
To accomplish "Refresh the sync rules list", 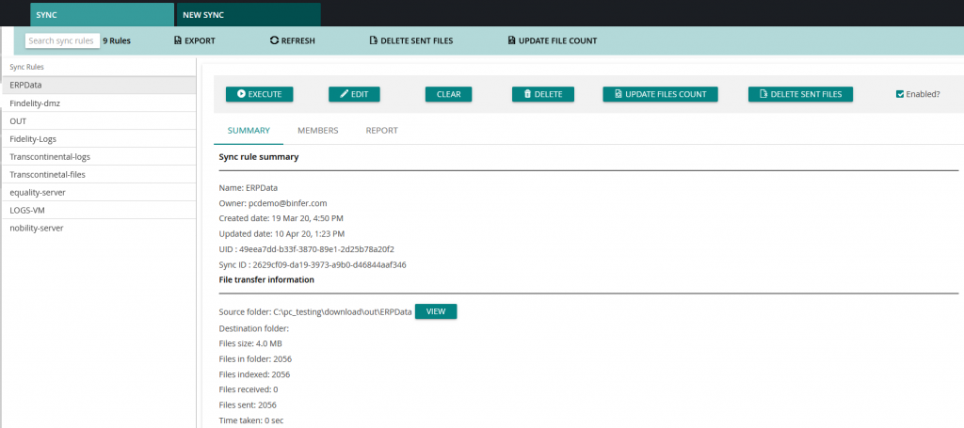I will pos(293,41).
